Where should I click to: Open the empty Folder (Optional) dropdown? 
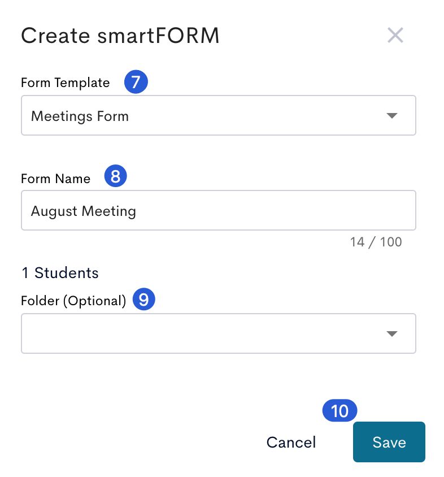pyautogui.click(x=219, y=333)
